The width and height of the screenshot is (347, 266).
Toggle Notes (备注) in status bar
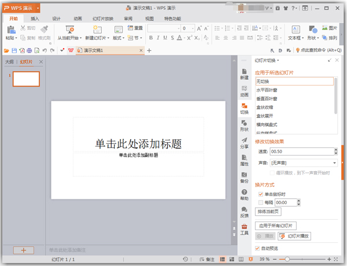[x=206, y=259]
